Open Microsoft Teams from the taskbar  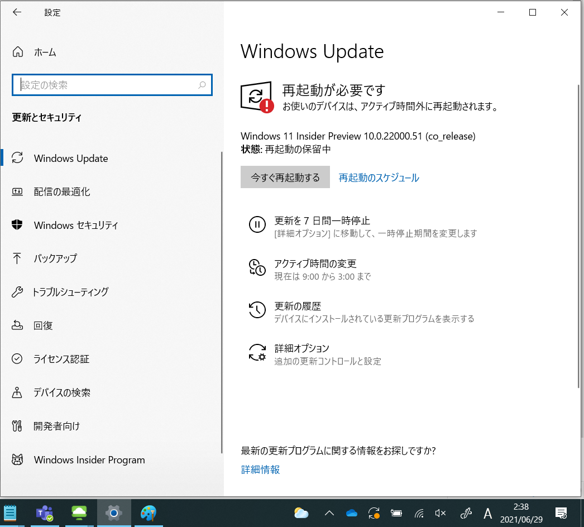click(x=45, y=513)
